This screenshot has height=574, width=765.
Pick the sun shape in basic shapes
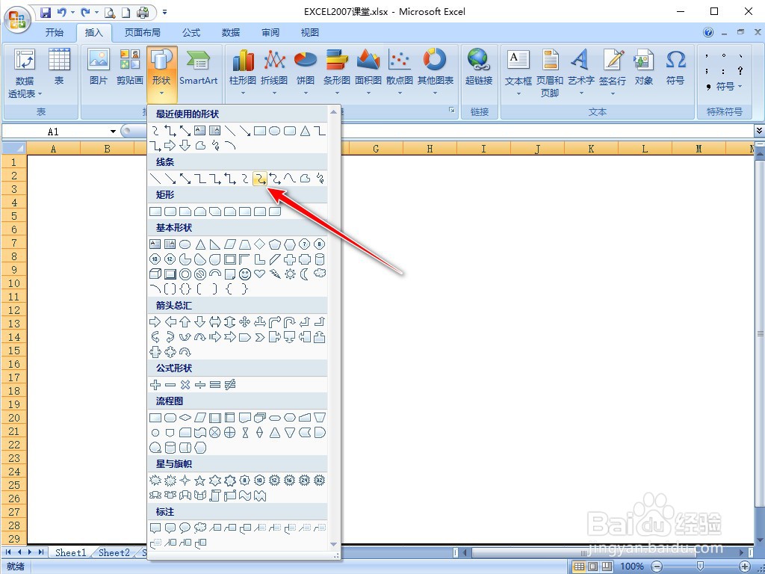click(290, 274)
